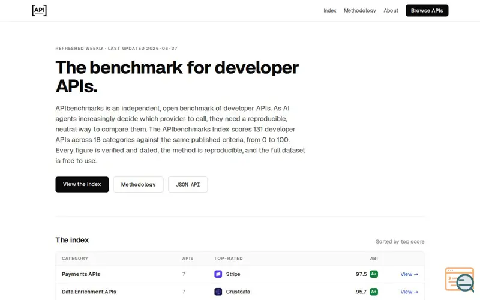480x300 pixels.
Task: Click the A+ badge for Crustdata
Action: pos(373,292)
